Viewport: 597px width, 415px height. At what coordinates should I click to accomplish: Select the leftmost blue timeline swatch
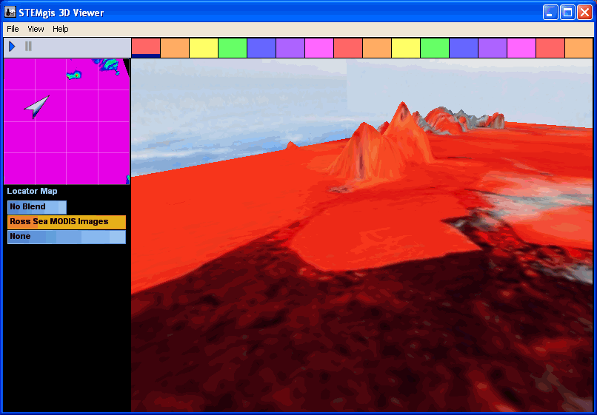pos(261,48)
